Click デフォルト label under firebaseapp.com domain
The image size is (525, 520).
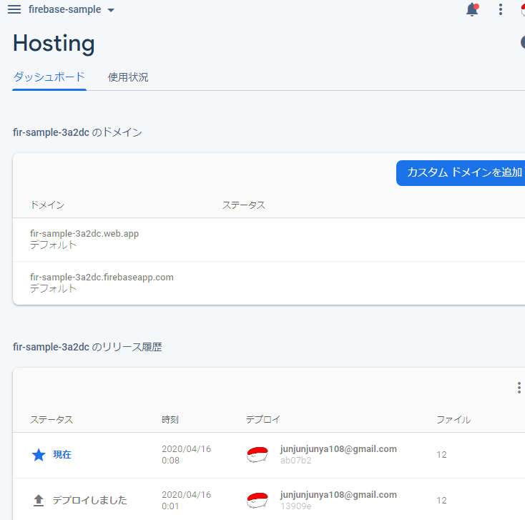tap(53, 289)
